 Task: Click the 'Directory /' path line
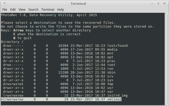coord(12,42)
